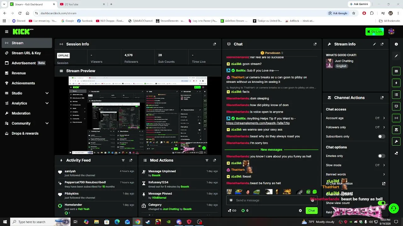Screen dimensions: 403x226
Task: Toggle Show view count switch
Action: pos(381,203)
